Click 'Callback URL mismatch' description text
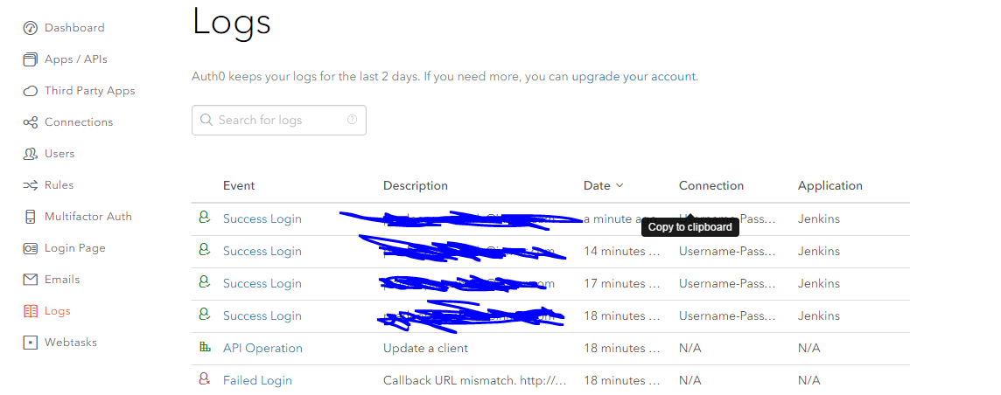The width and height of the screenshot is (1001, 395). [475, 380]
